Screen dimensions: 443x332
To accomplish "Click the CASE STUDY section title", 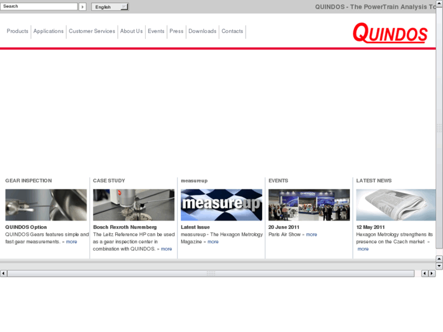I will 109,180.
